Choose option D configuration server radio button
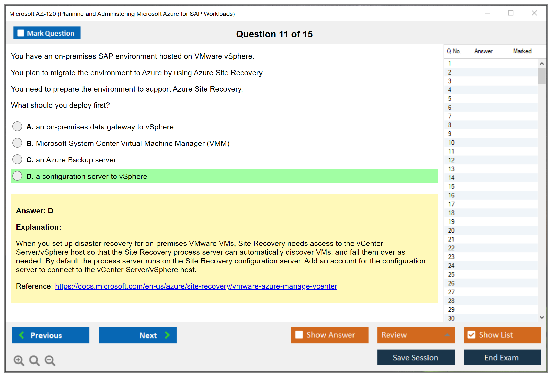The height and width of the screenshot is (379, 554). (17, 176)
